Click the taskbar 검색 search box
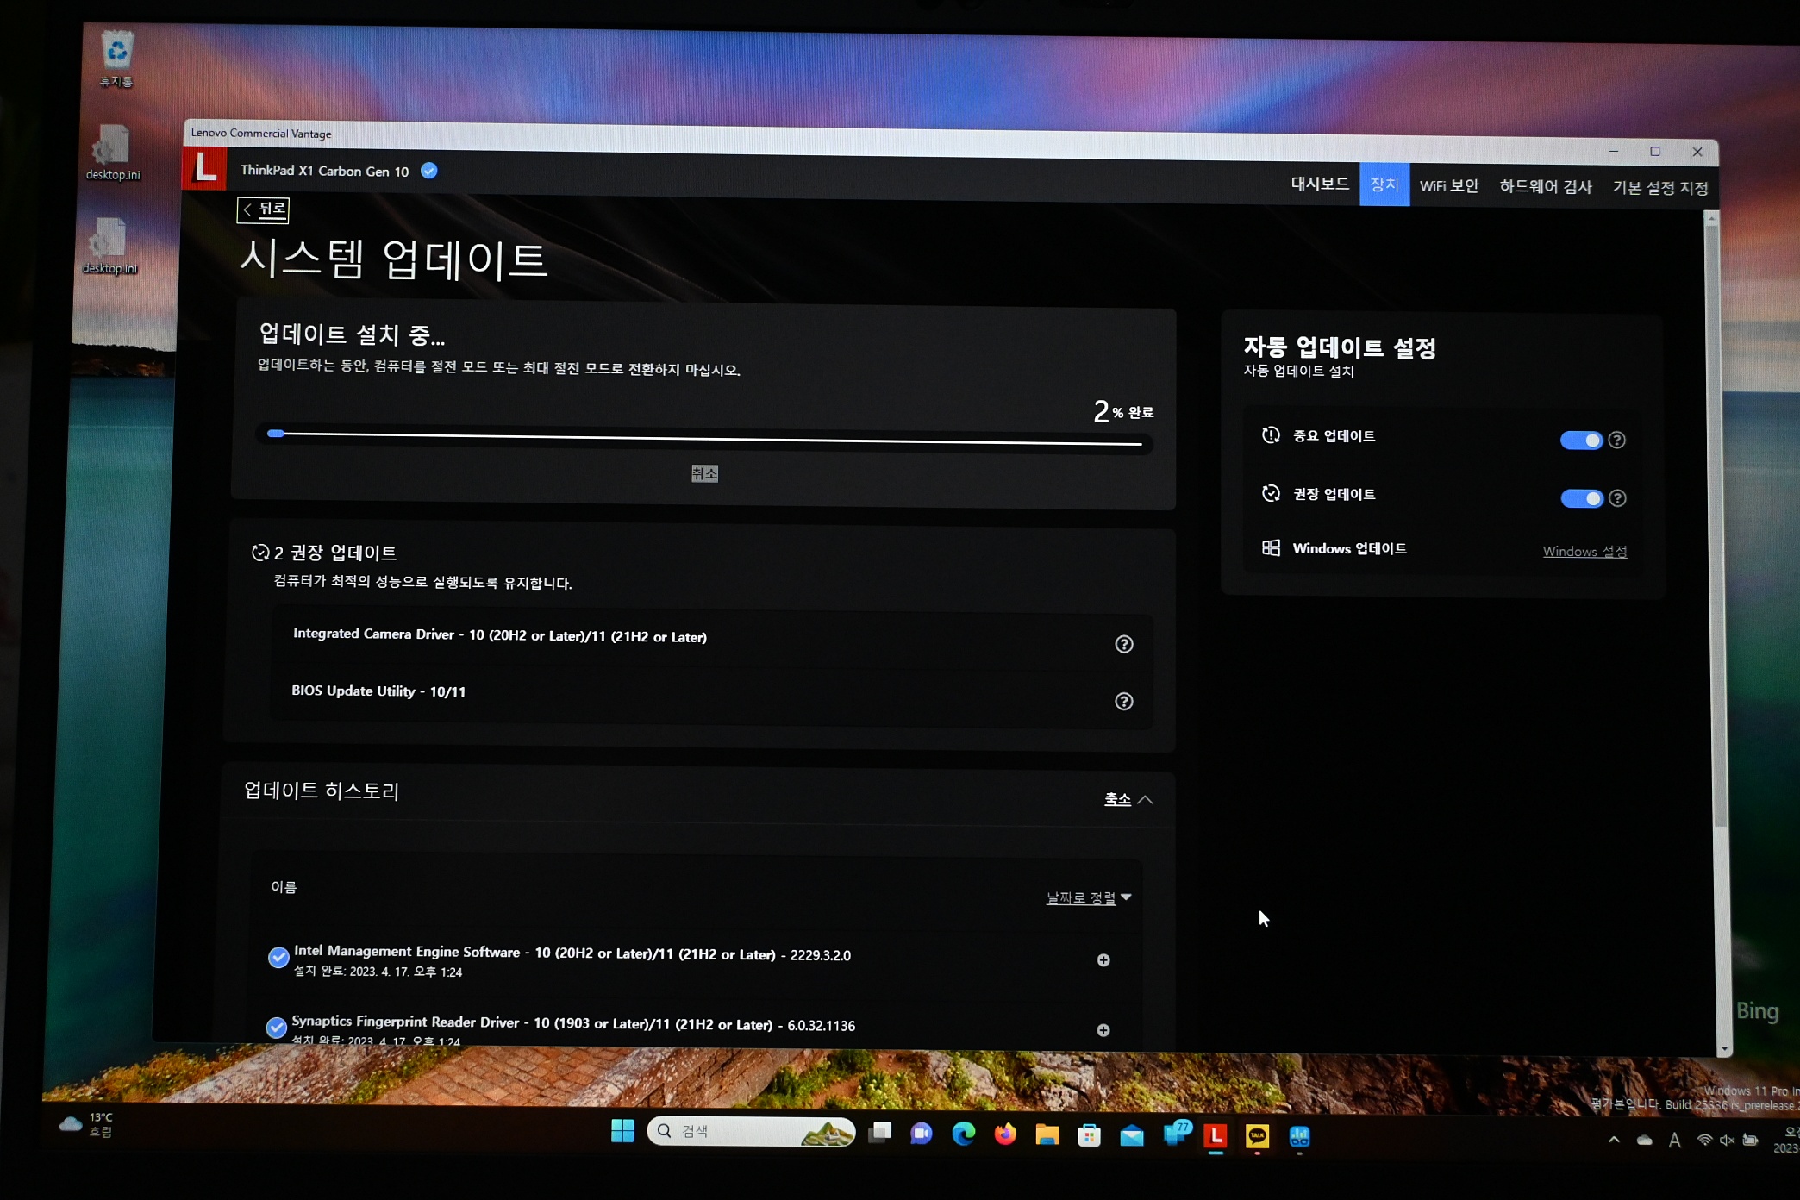This screenshot has width=1800, height=1200. pyautogui.click(x=751, y=1131)
